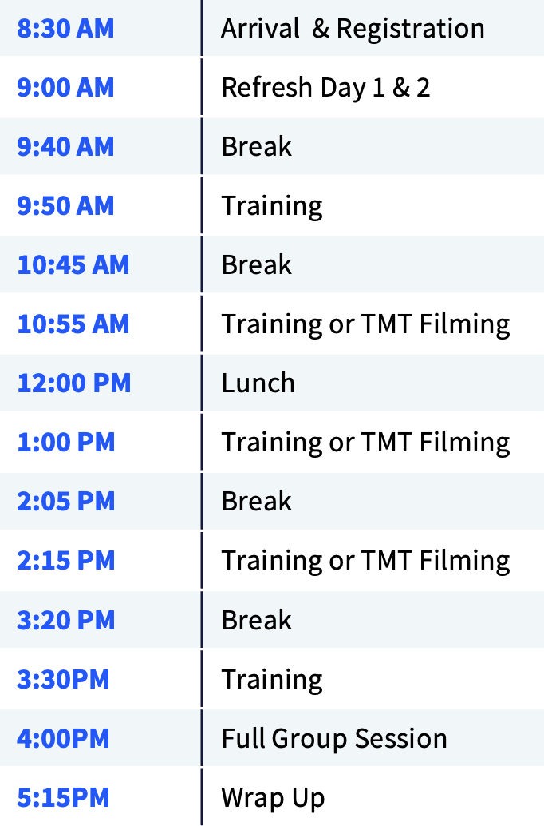Click the 3:30PM time label

click(63, 680)
